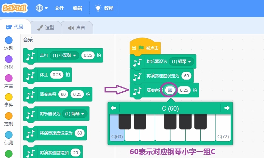The image size is (264, 158).
Task: Click the 0.25 beats field in 击打 block
Action: pos(88,55)
